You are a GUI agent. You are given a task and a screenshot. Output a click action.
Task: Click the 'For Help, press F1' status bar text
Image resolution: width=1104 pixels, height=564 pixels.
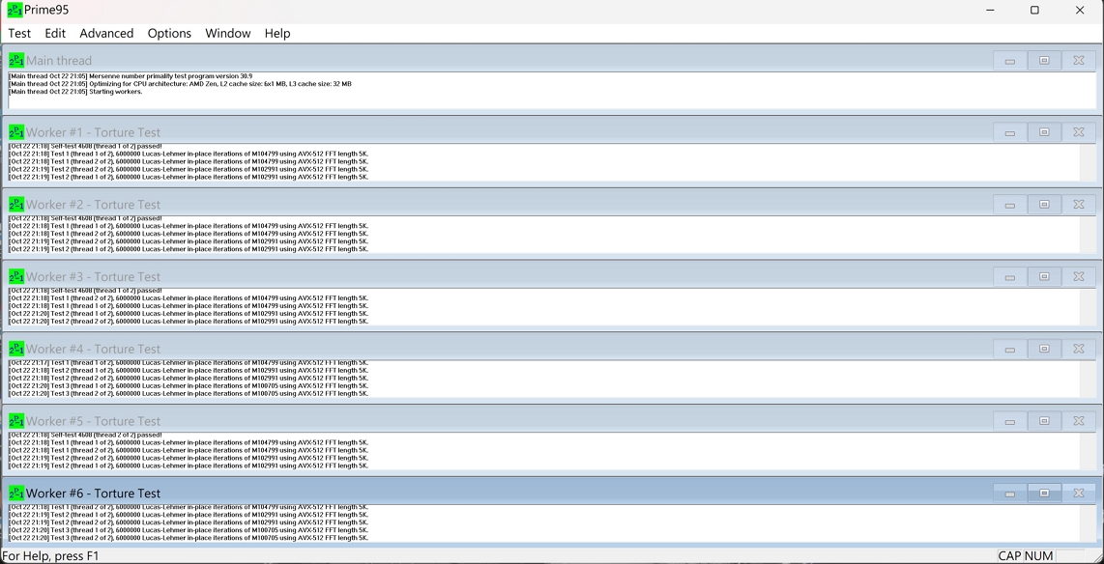pos(50,556)
